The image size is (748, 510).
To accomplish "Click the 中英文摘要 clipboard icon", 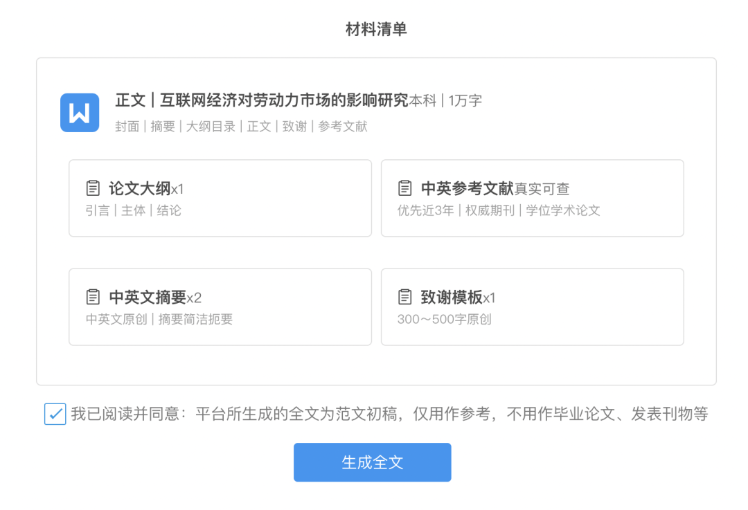I will 93,297.
